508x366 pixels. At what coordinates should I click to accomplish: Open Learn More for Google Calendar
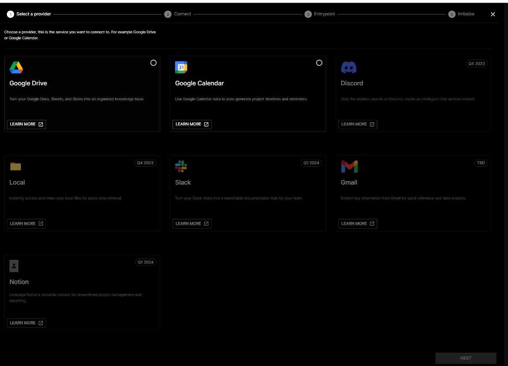click(192, 124)
